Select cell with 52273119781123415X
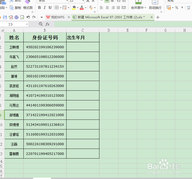192x179 pixels. pyautogui.click(x=45, y=67)
